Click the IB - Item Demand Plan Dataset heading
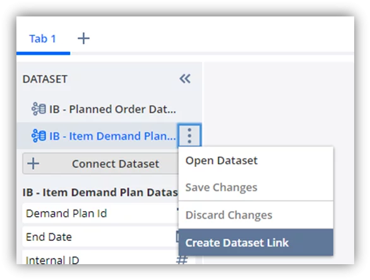370x280 pixels. (x=100, y=192)
